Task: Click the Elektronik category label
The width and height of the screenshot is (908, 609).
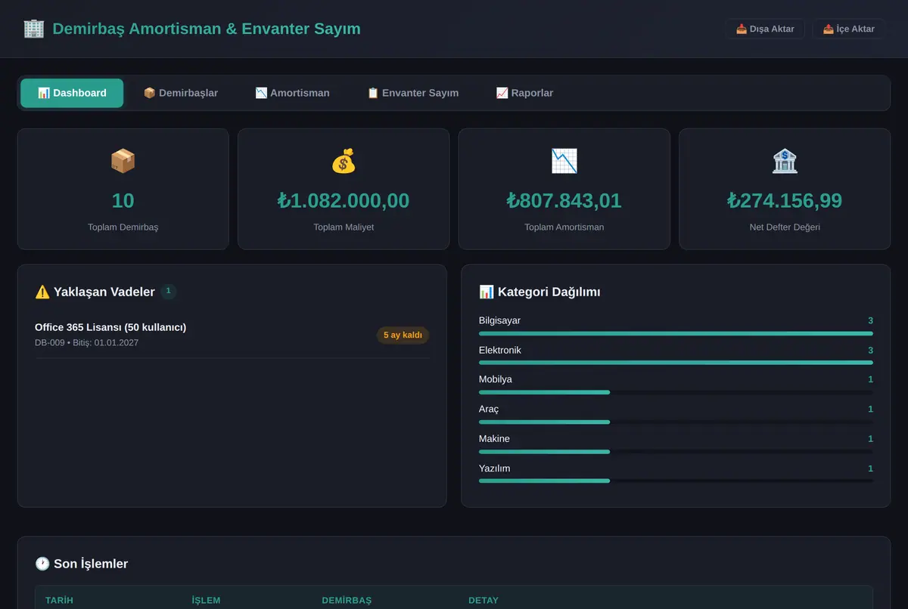Action: [500, 350]
